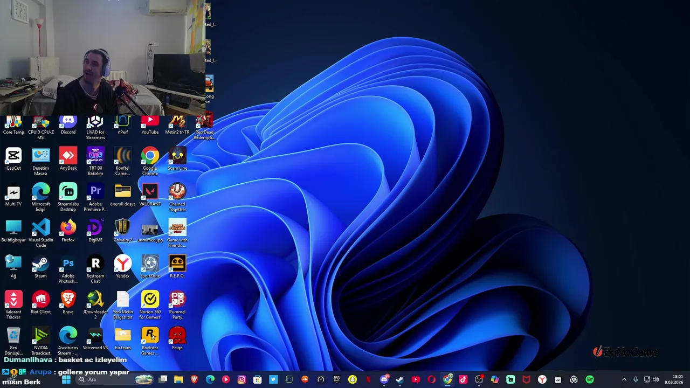Open the Discord desktop shortcut

(68, 125)
